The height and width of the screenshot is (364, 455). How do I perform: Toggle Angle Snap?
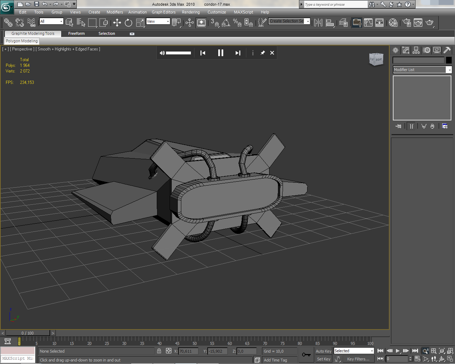(x=226, y=23)
